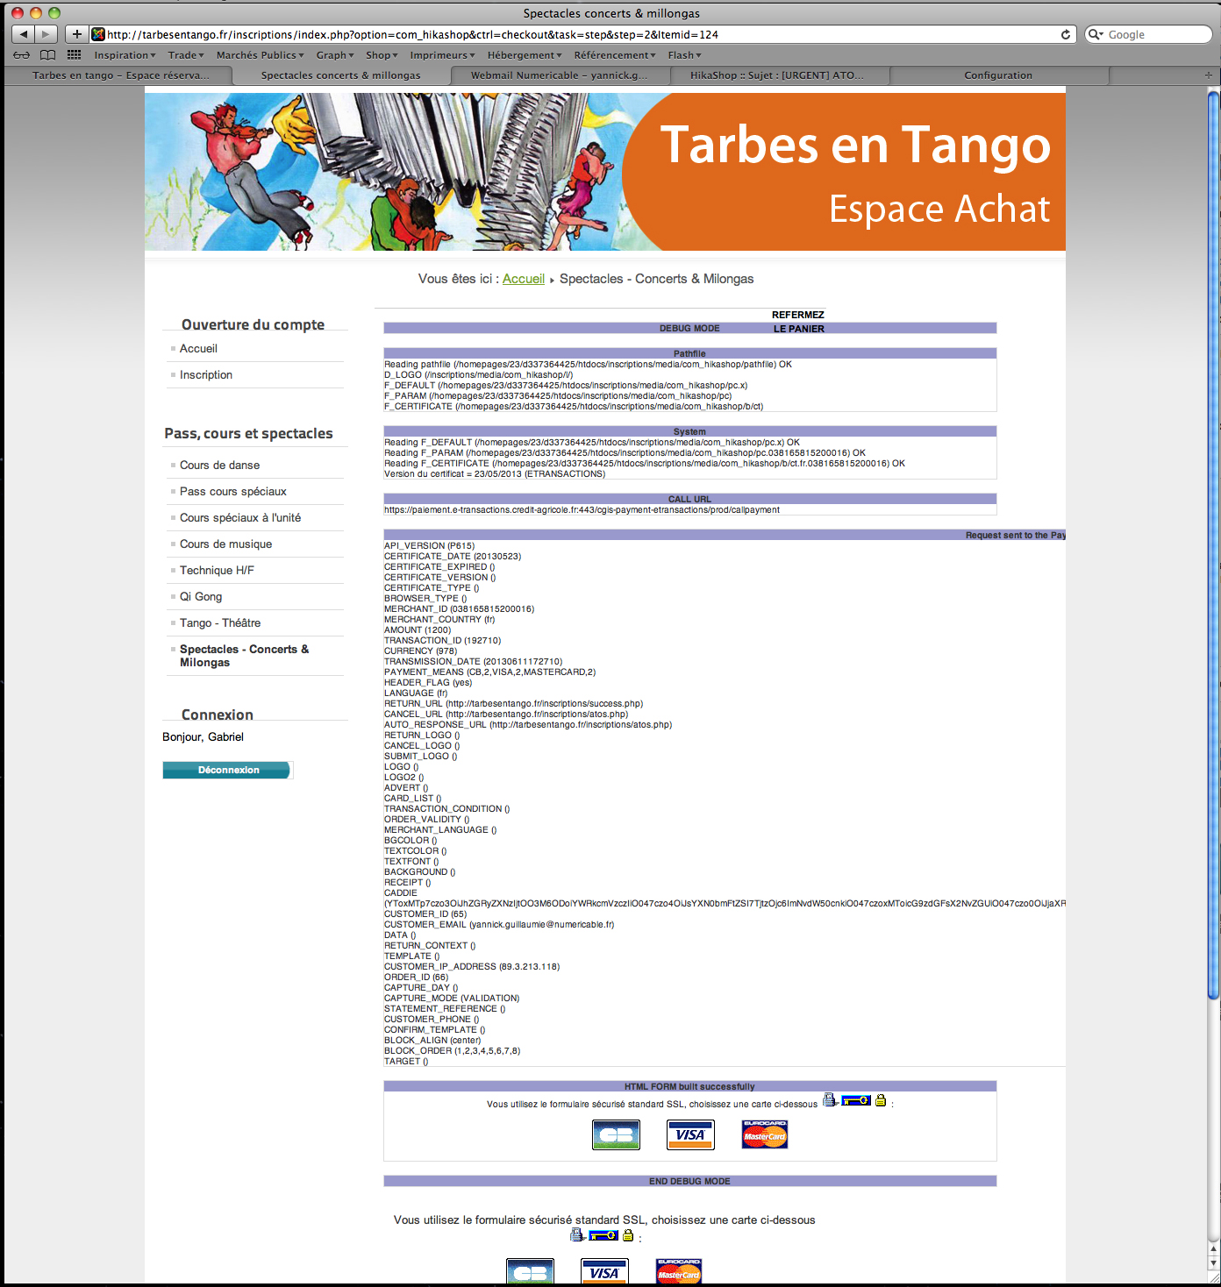Log out with the Déconnexion button
1221x1287 pixels.
(x=227, y=770)
